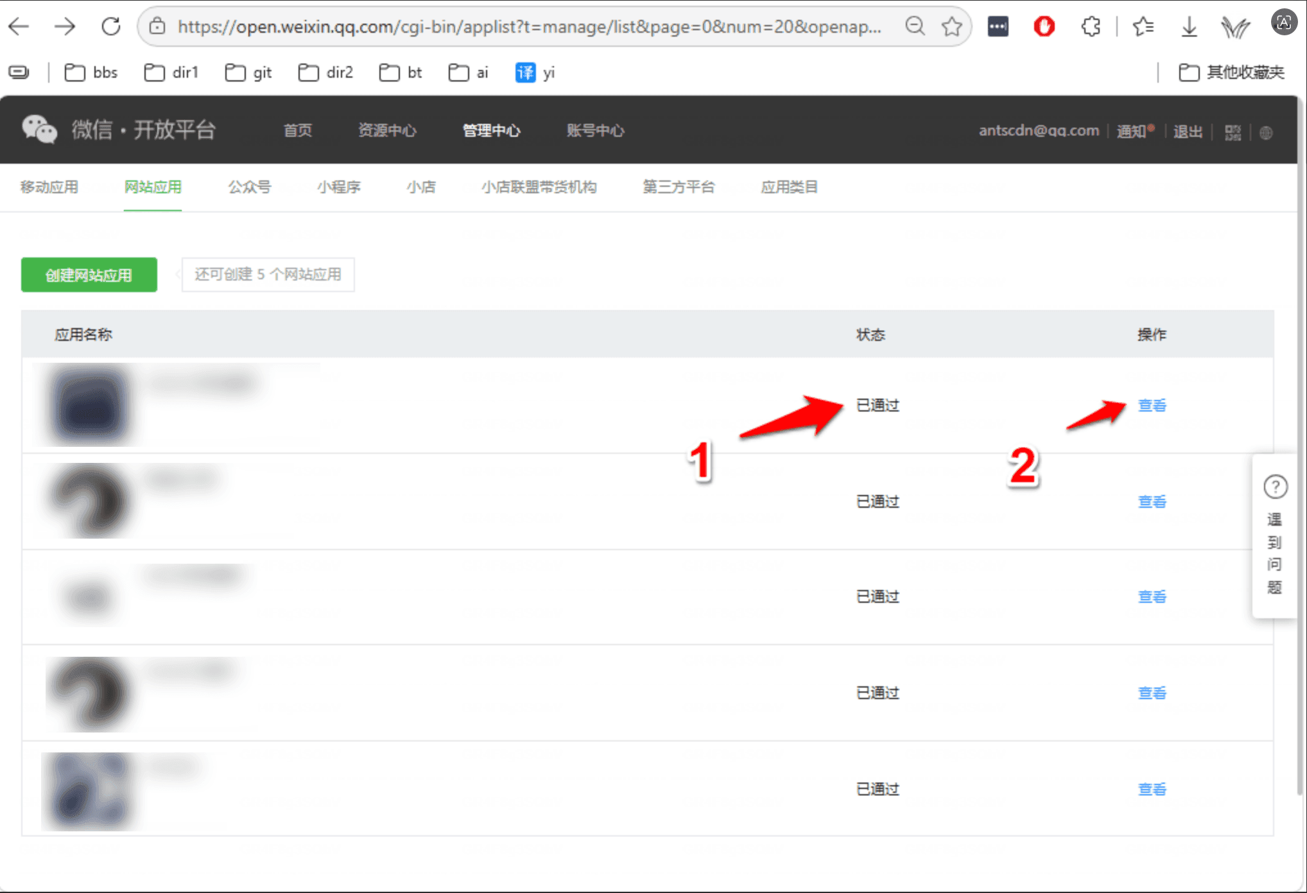Switch to the 移动应用 tab
The width and height of the screenshot is (1307, 893).
[x=49, y=187]
